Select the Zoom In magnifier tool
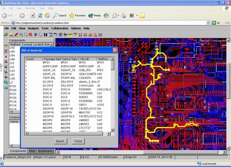Viewport: 231px width, 167px height. click(x=21, y=35)
